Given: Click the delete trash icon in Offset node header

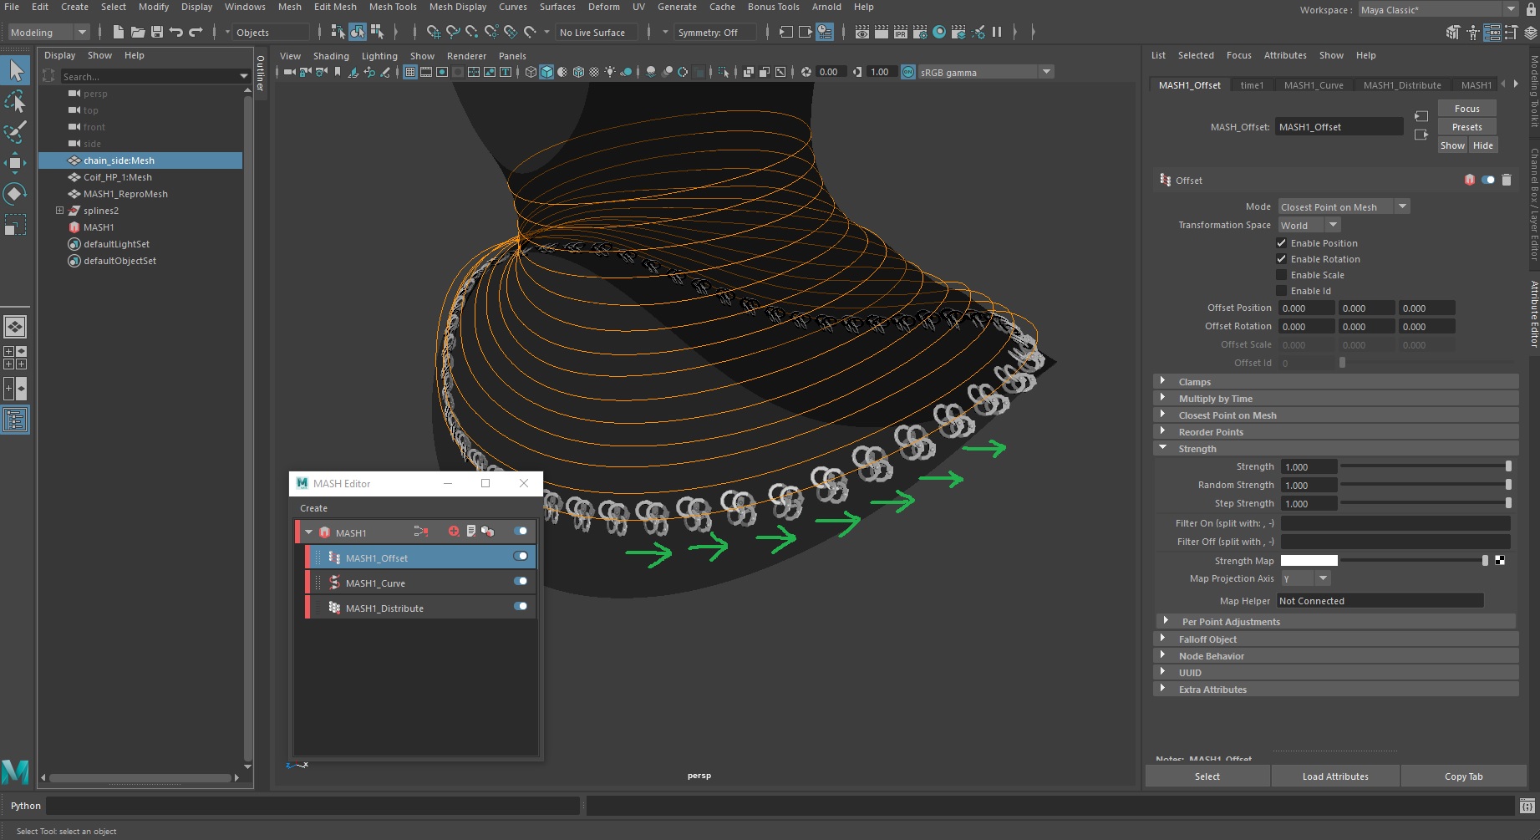Looking at the screenshot, I should click(1506, 180).
